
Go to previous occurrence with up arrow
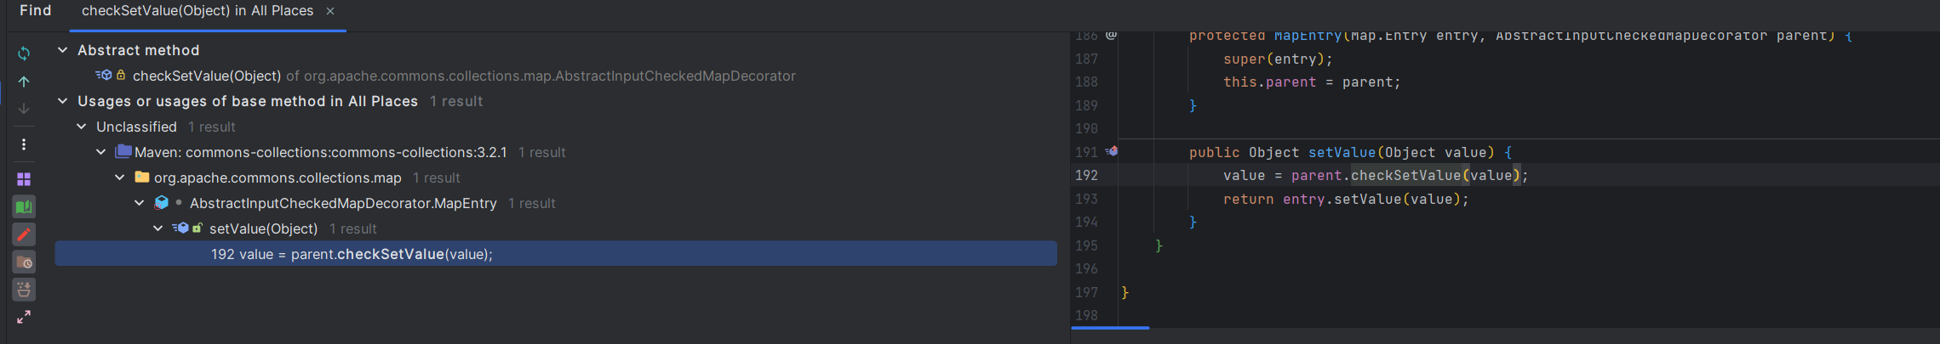pos(24,82)
